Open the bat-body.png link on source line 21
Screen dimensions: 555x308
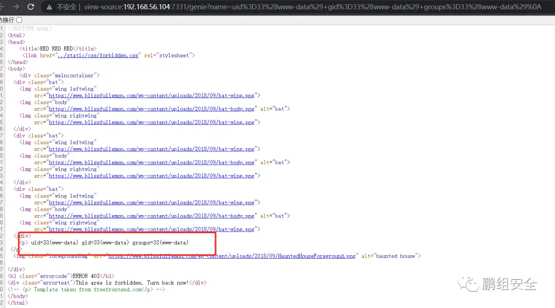click(152, 163)
